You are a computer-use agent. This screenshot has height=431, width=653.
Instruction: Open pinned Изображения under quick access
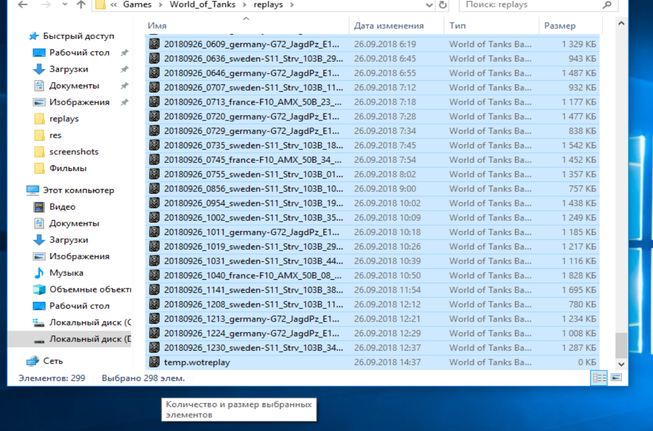(x=79, y=102)
